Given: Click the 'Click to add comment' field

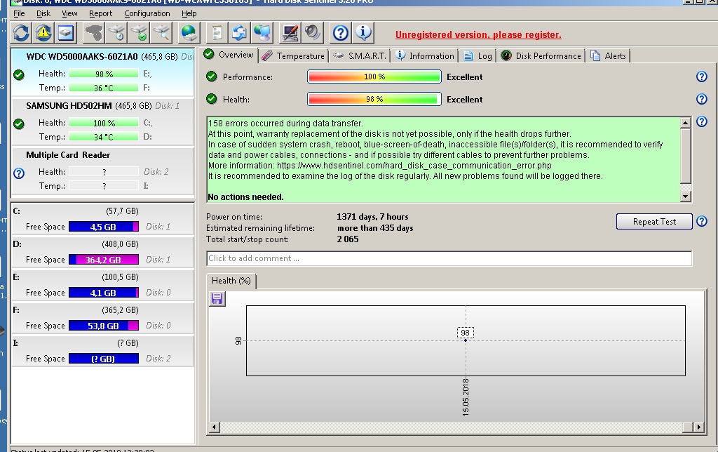Looking at the screenshot, I should (x=449, y=258).
